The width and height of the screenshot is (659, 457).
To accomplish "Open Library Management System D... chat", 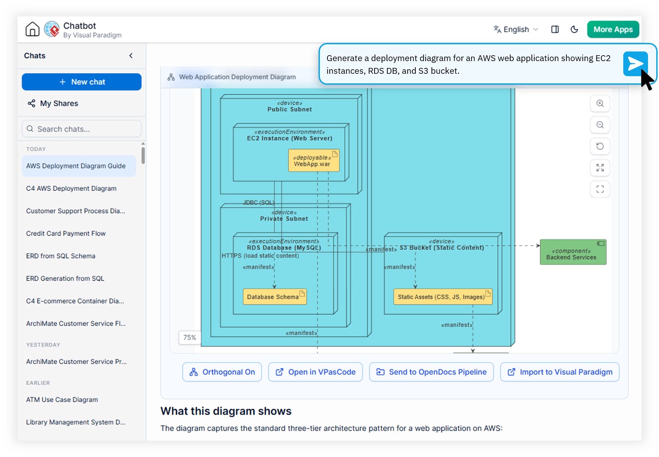I will pos(79,422).
